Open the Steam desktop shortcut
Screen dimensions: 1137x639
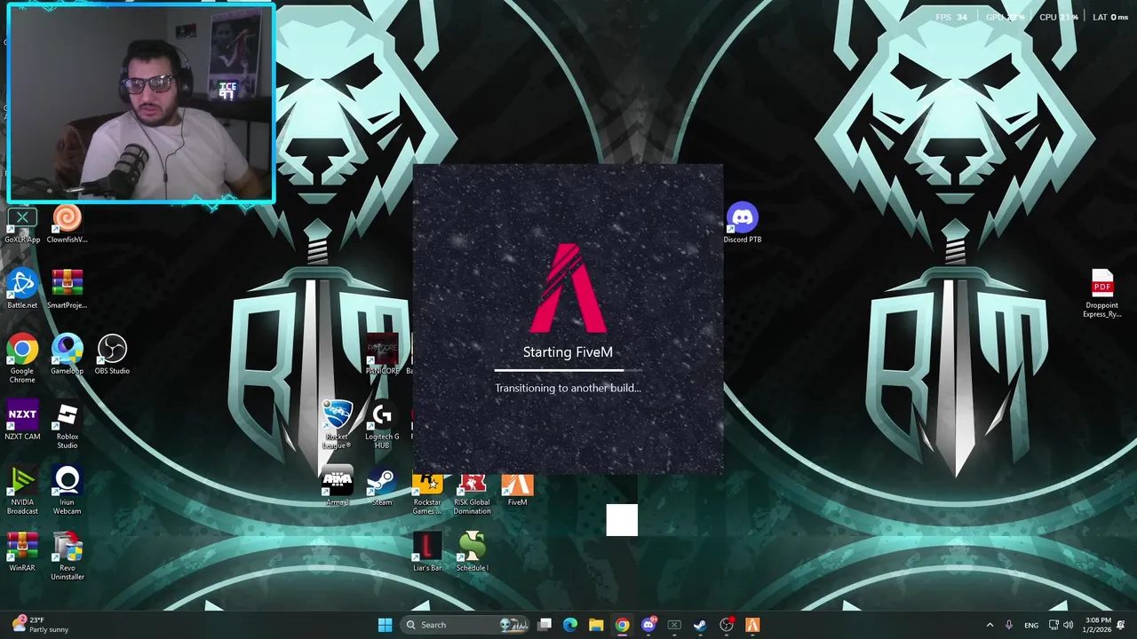point(382,486)
